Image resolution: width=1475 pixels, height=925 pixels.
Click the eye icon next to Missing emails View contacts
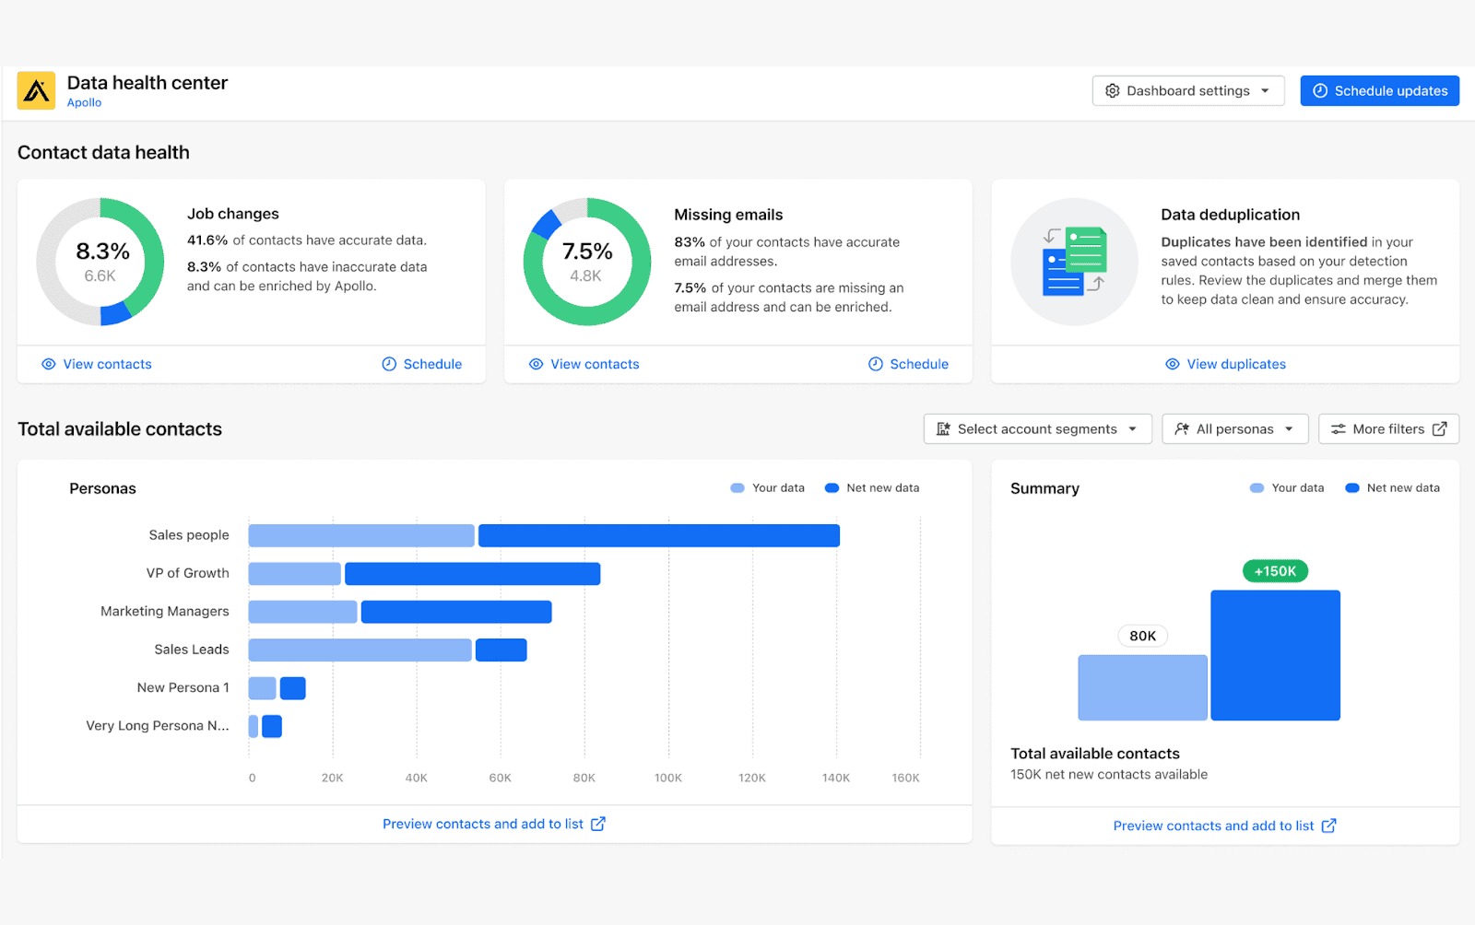(x=536, y=364)
